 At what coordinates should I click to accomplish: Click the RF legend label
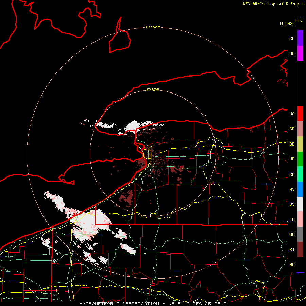[292, 38]
